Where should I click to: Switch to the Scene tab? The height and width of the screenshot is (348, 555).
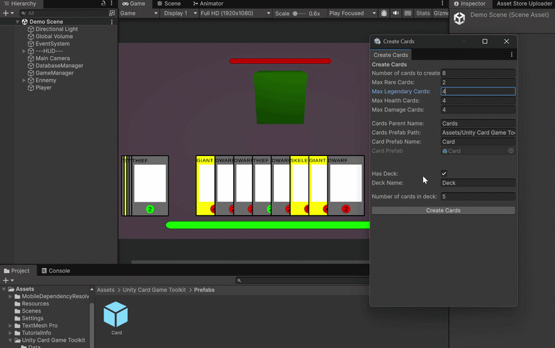pos(169,3)
